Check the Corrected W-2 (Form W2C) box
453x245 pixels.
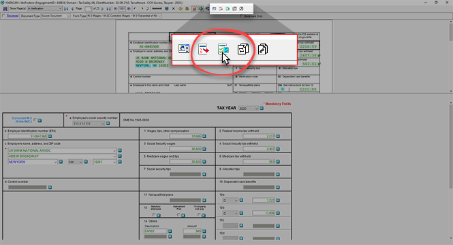(x=35, y=120)
